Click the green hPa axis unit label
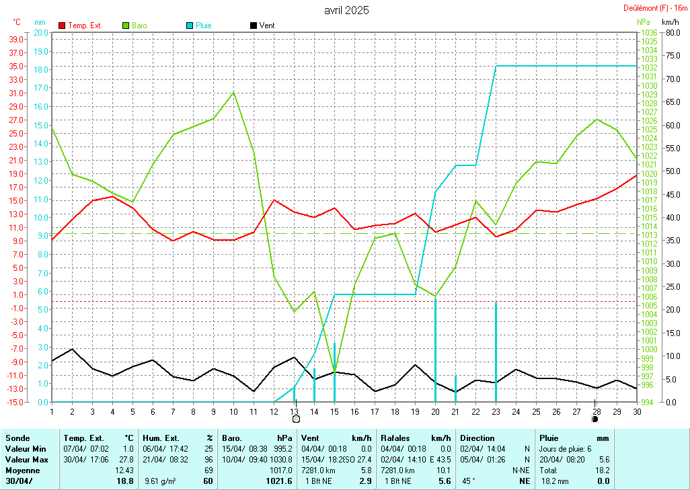The width and height of the screenshot is (690, 490). (644, 22)
